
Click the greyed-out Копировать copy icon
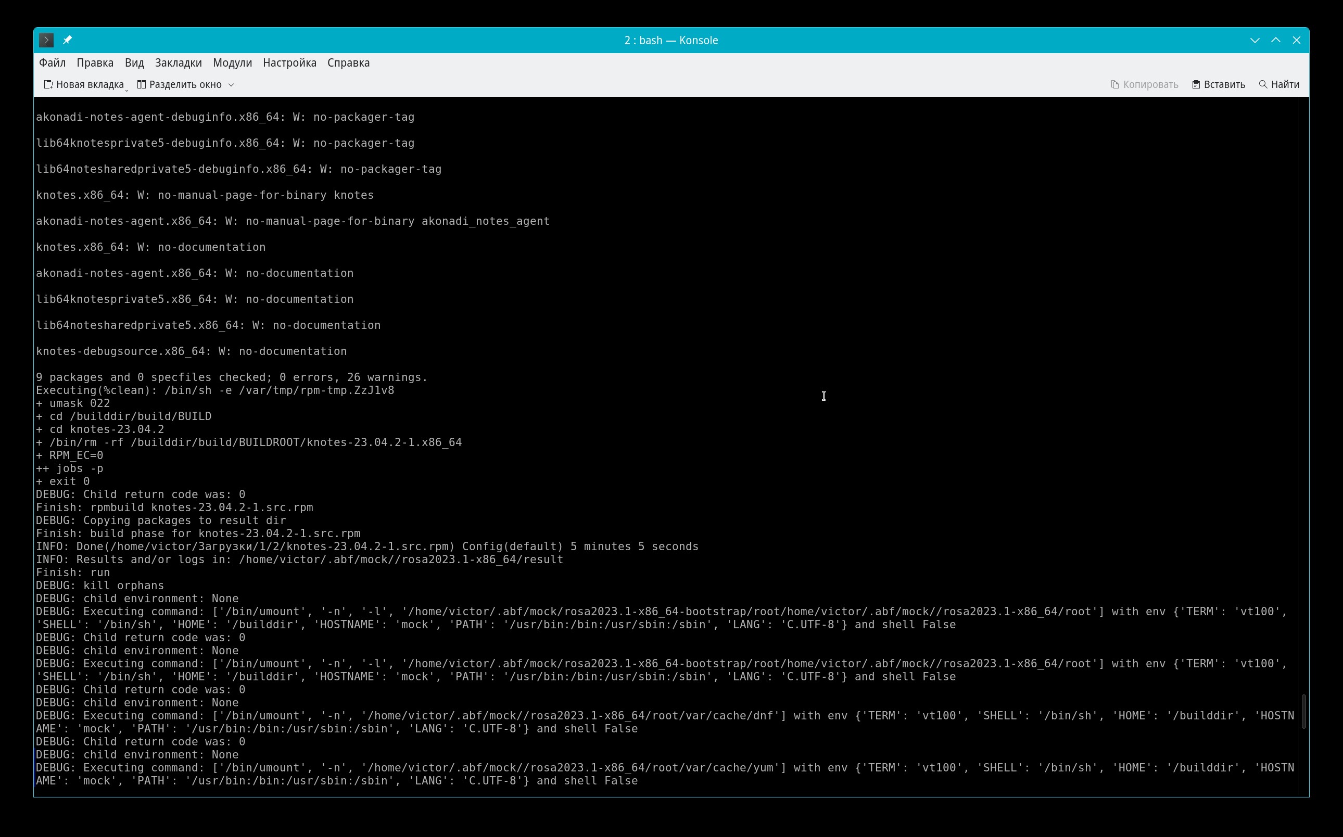point(1115,84)
